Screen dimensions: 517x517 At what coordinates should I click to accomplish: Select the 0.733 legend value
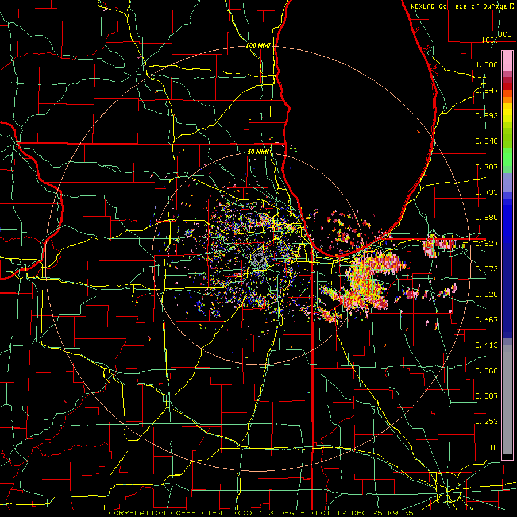487,192
